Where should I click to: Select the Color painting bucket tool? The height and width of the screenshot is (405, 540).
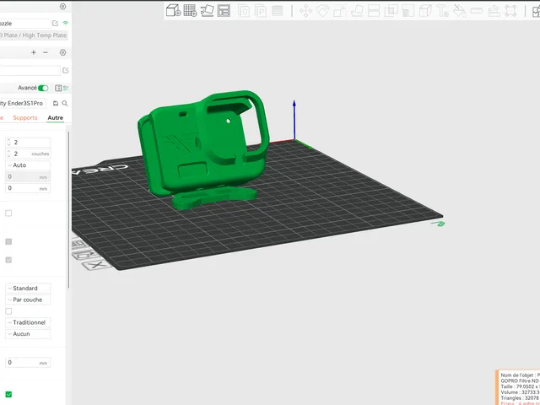pyautogui.click(x=459, y=11)
